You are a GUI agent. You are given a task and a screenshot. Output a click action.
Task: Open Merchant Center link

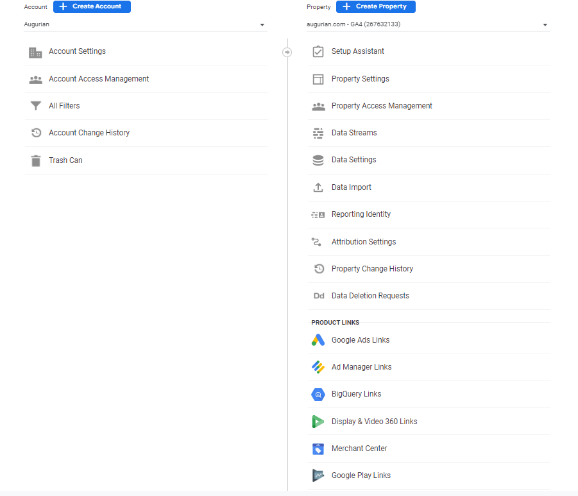[429, 449]
